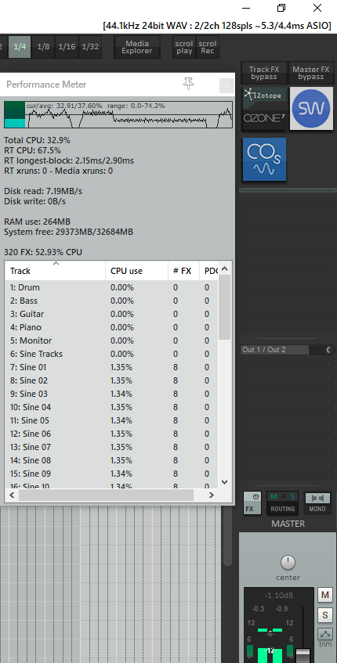The height and width of the screenshot is (663, 337).
Task: Mute the master track with M button
Action: coord(324,595)
